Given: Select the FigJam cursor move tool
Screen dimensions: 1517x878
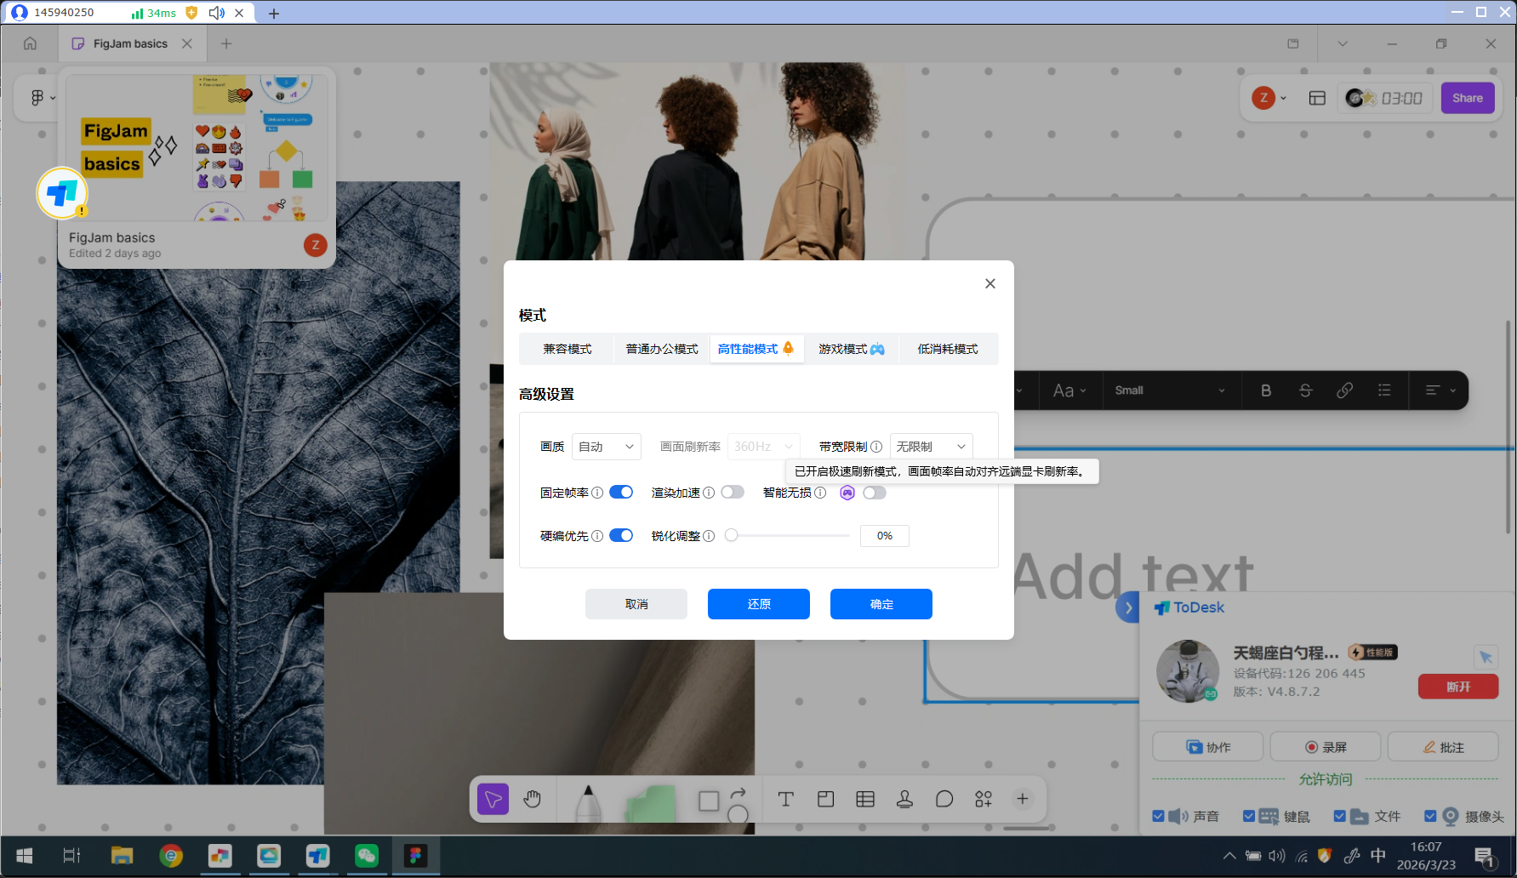Looking at the screenshot, I should pos(493,799).
